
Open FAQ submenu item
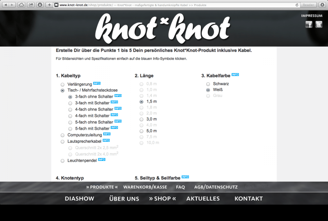click(180, 187)
